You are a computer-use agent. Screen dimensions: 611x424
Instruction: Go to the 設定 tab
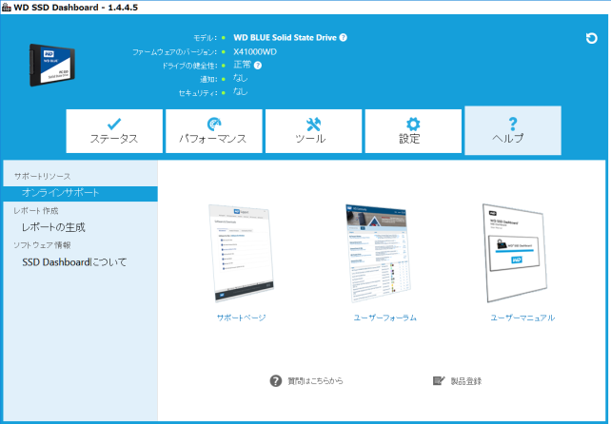[x=413, y=131]
